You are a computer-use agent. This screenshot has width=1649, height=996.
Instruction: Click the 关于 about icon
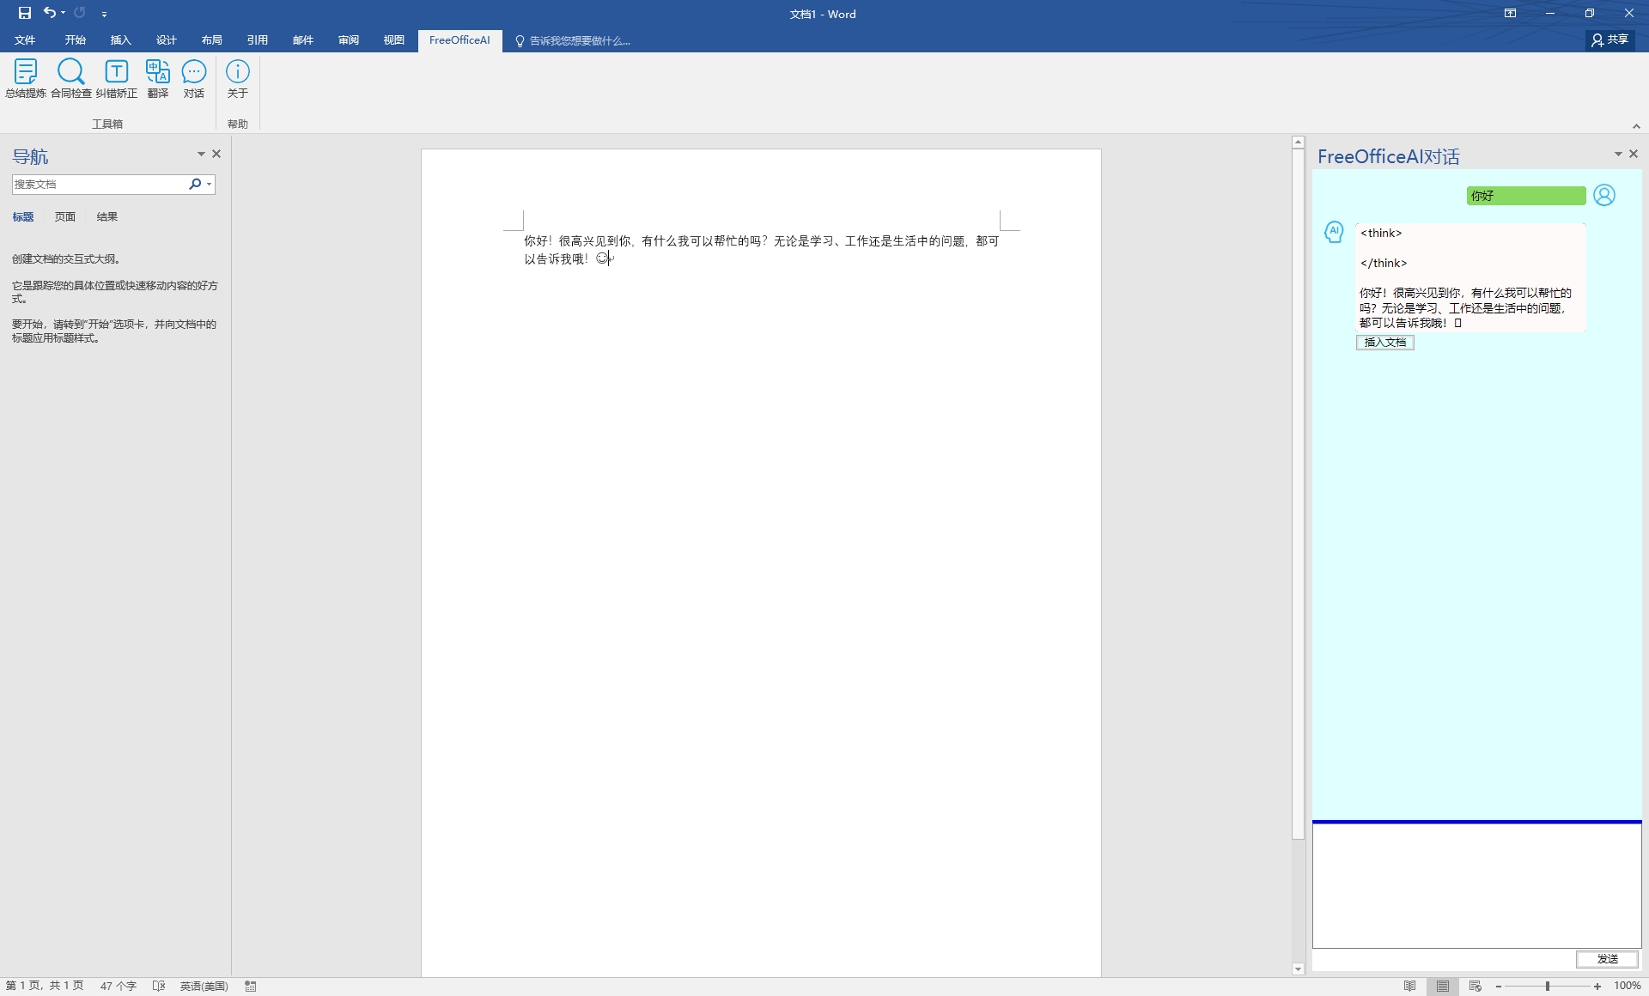point(237,78)
